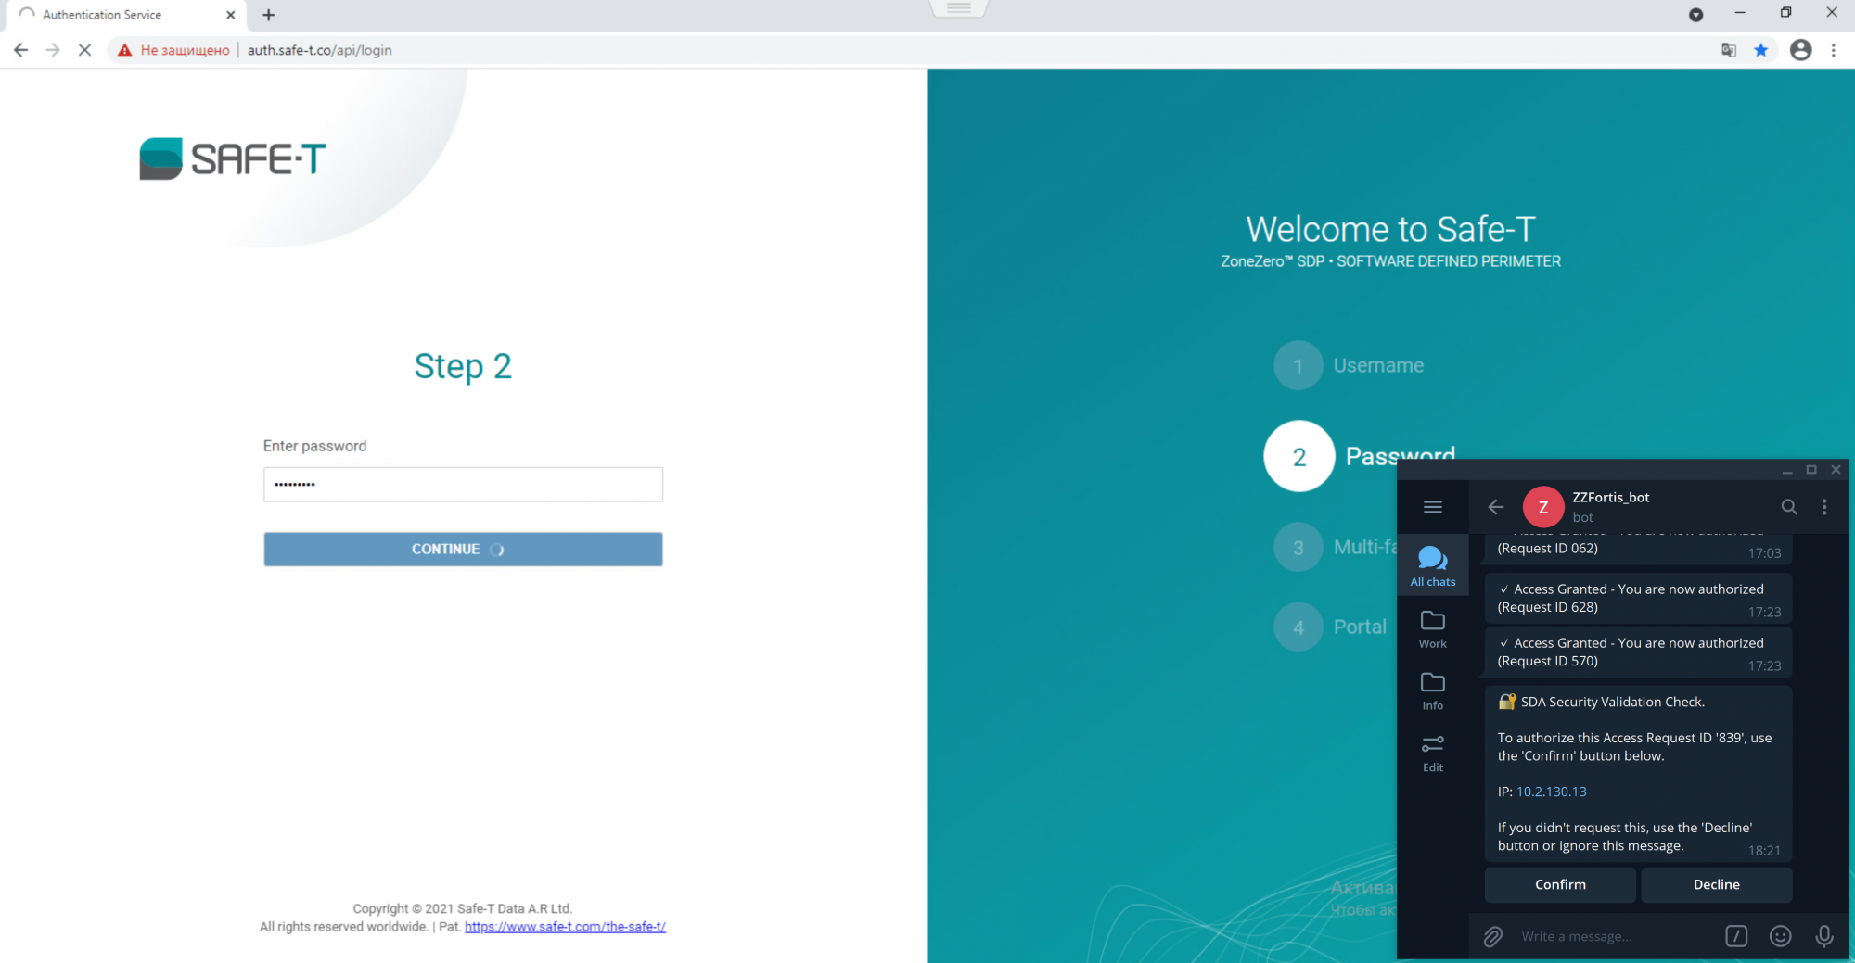The image size is (1855, 963).
Task: Select the Work chat folder
Action: coord(1433,629)
